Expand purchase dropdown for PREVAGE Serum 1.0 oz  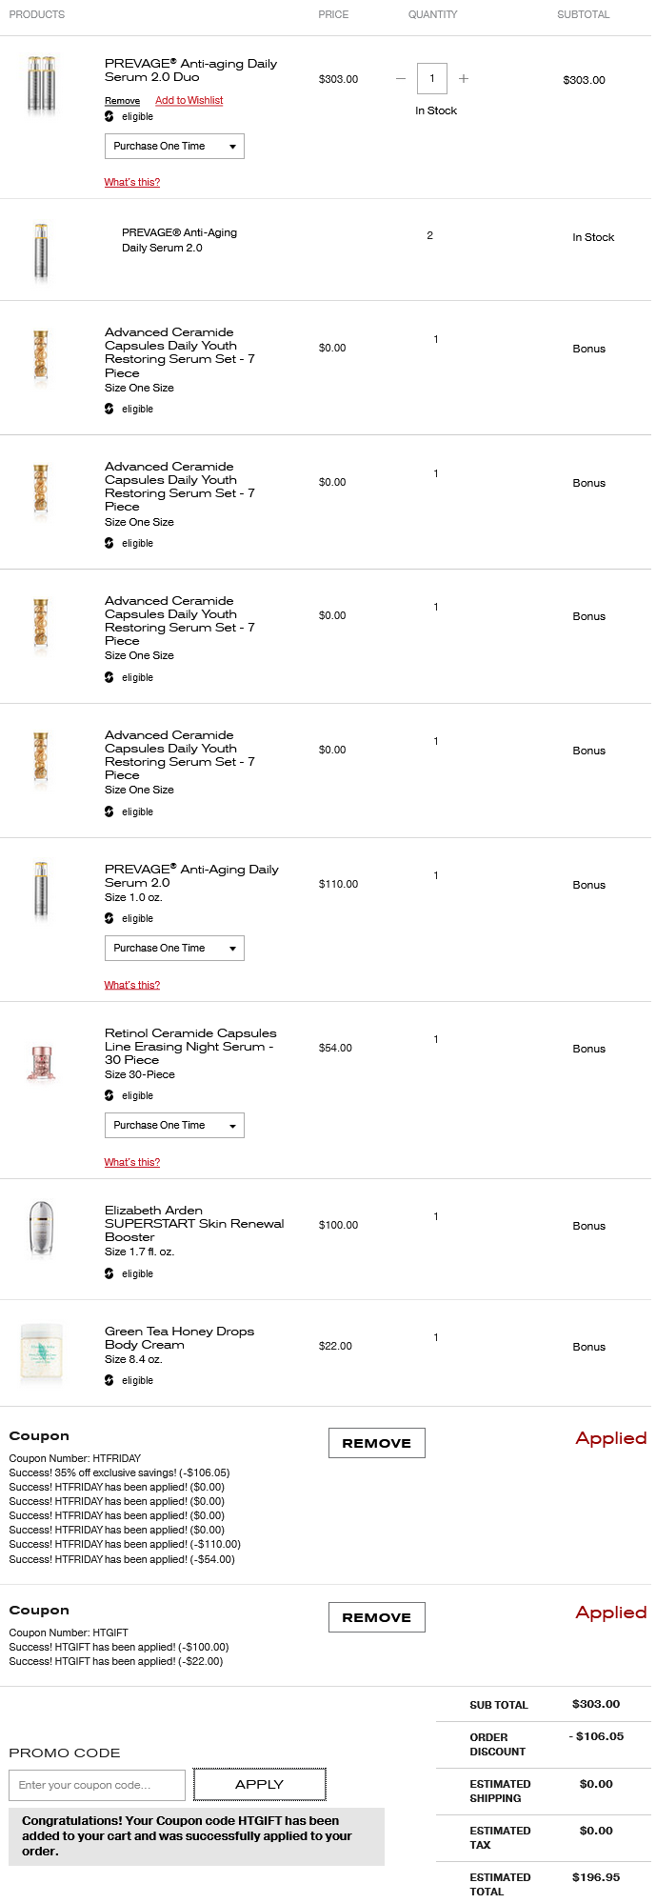pyautogui.click(x=174, y=948)
